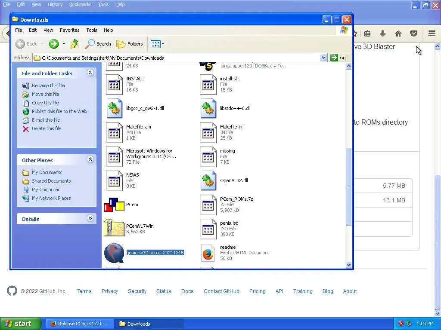Open the Explorer File menu
Image resolution: width=441 pixels, height=330 pixels.
pos(19,30)
